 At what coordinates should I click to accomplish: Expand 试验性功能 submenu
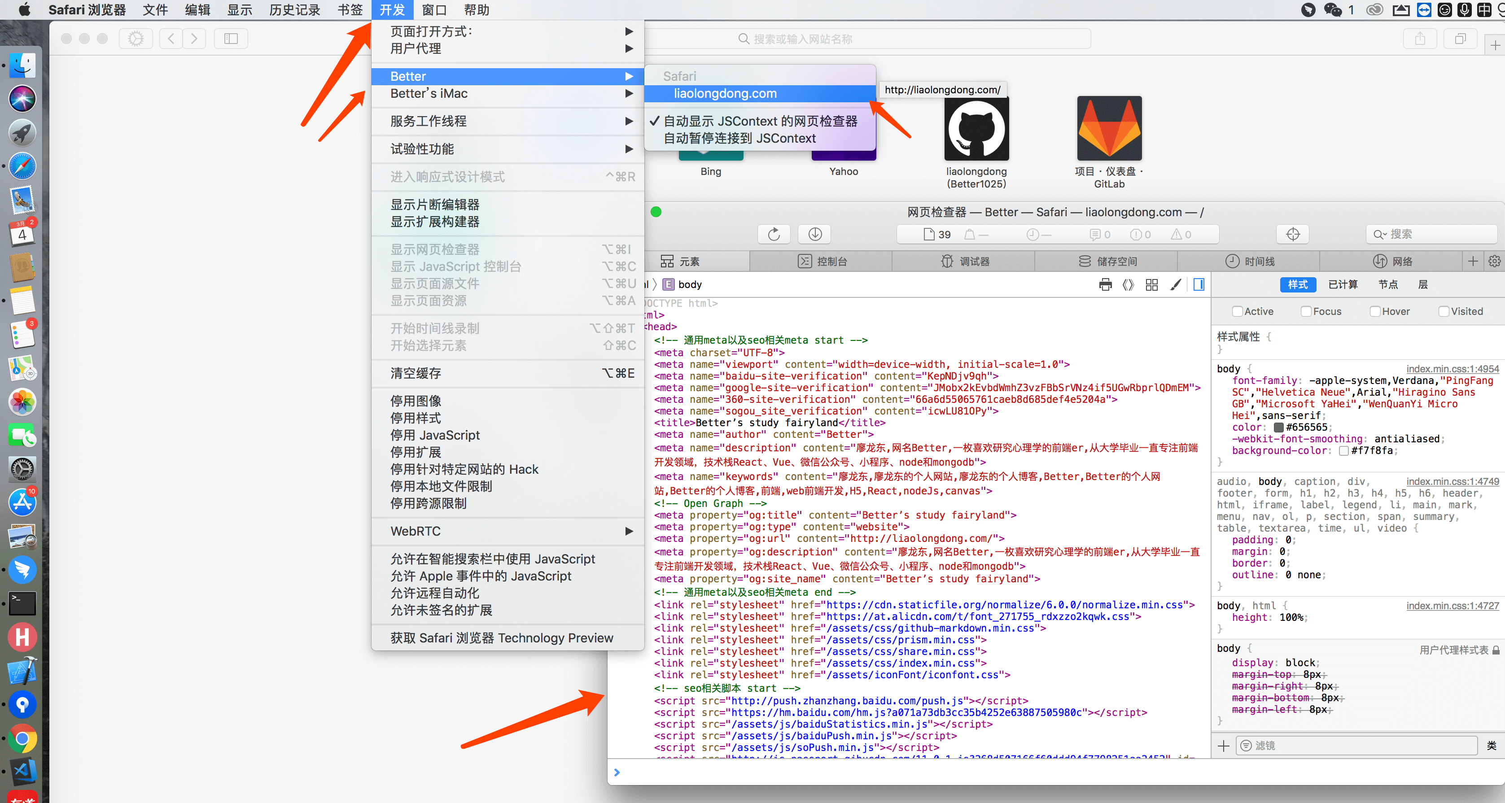coord(507,149)
